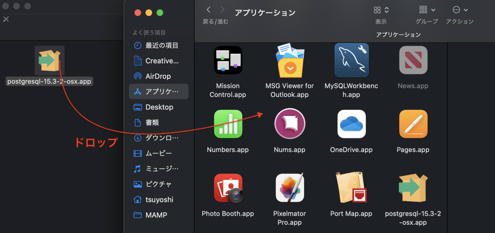
Task: Open ムービー in sidebar
Action: [159, 153]
